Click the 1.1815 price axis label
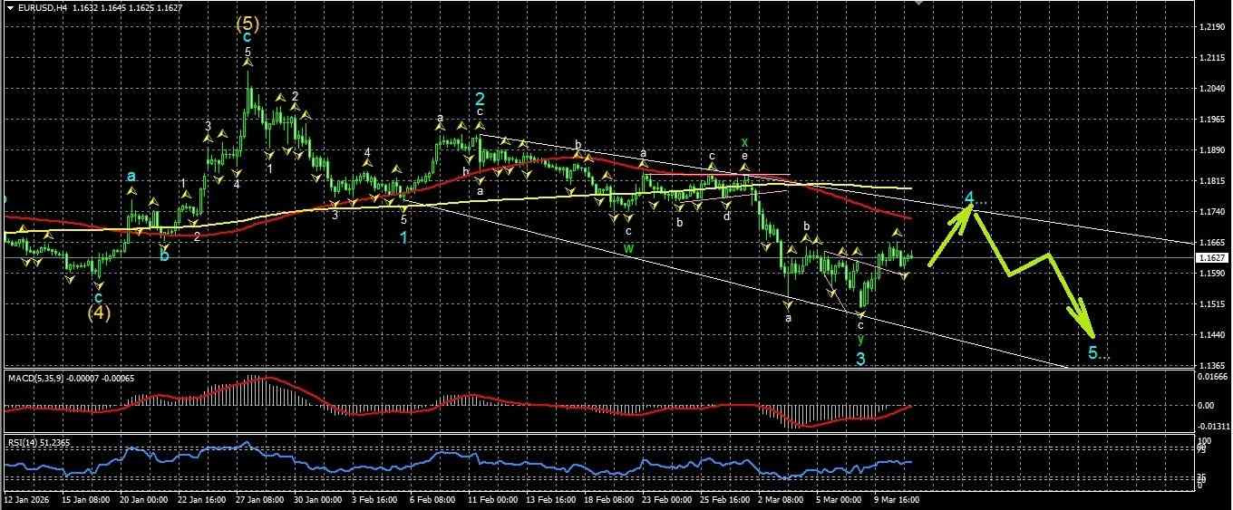 pyautogui.click(x=1210, y=181)
